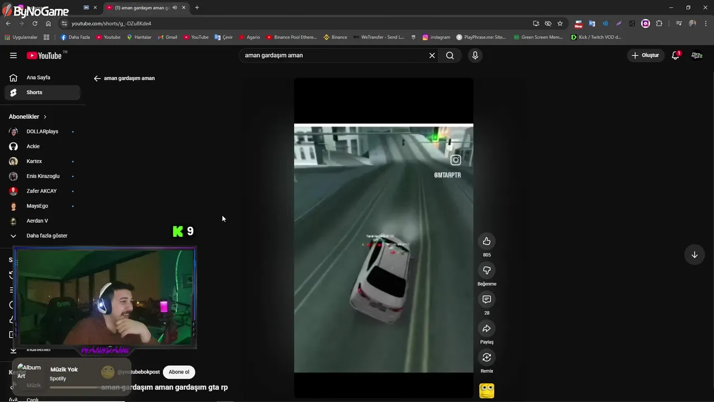Subscribe with Abone ol button

(179, 372)
